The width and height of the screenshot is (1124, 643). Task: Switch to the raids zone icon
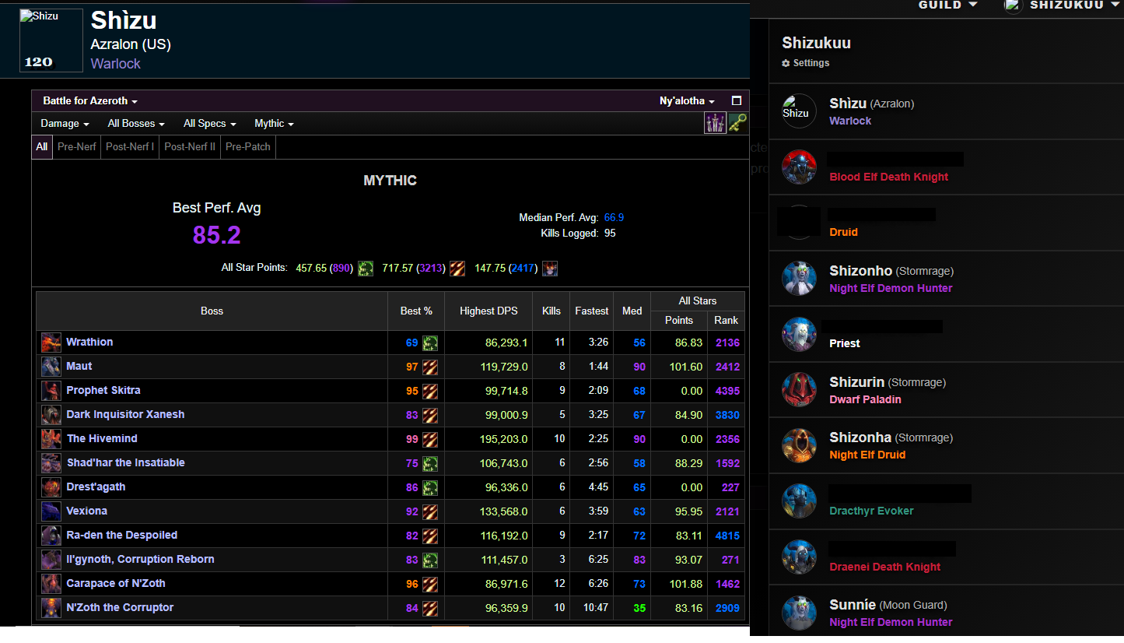pyautogui.click(x=715, y=123)
